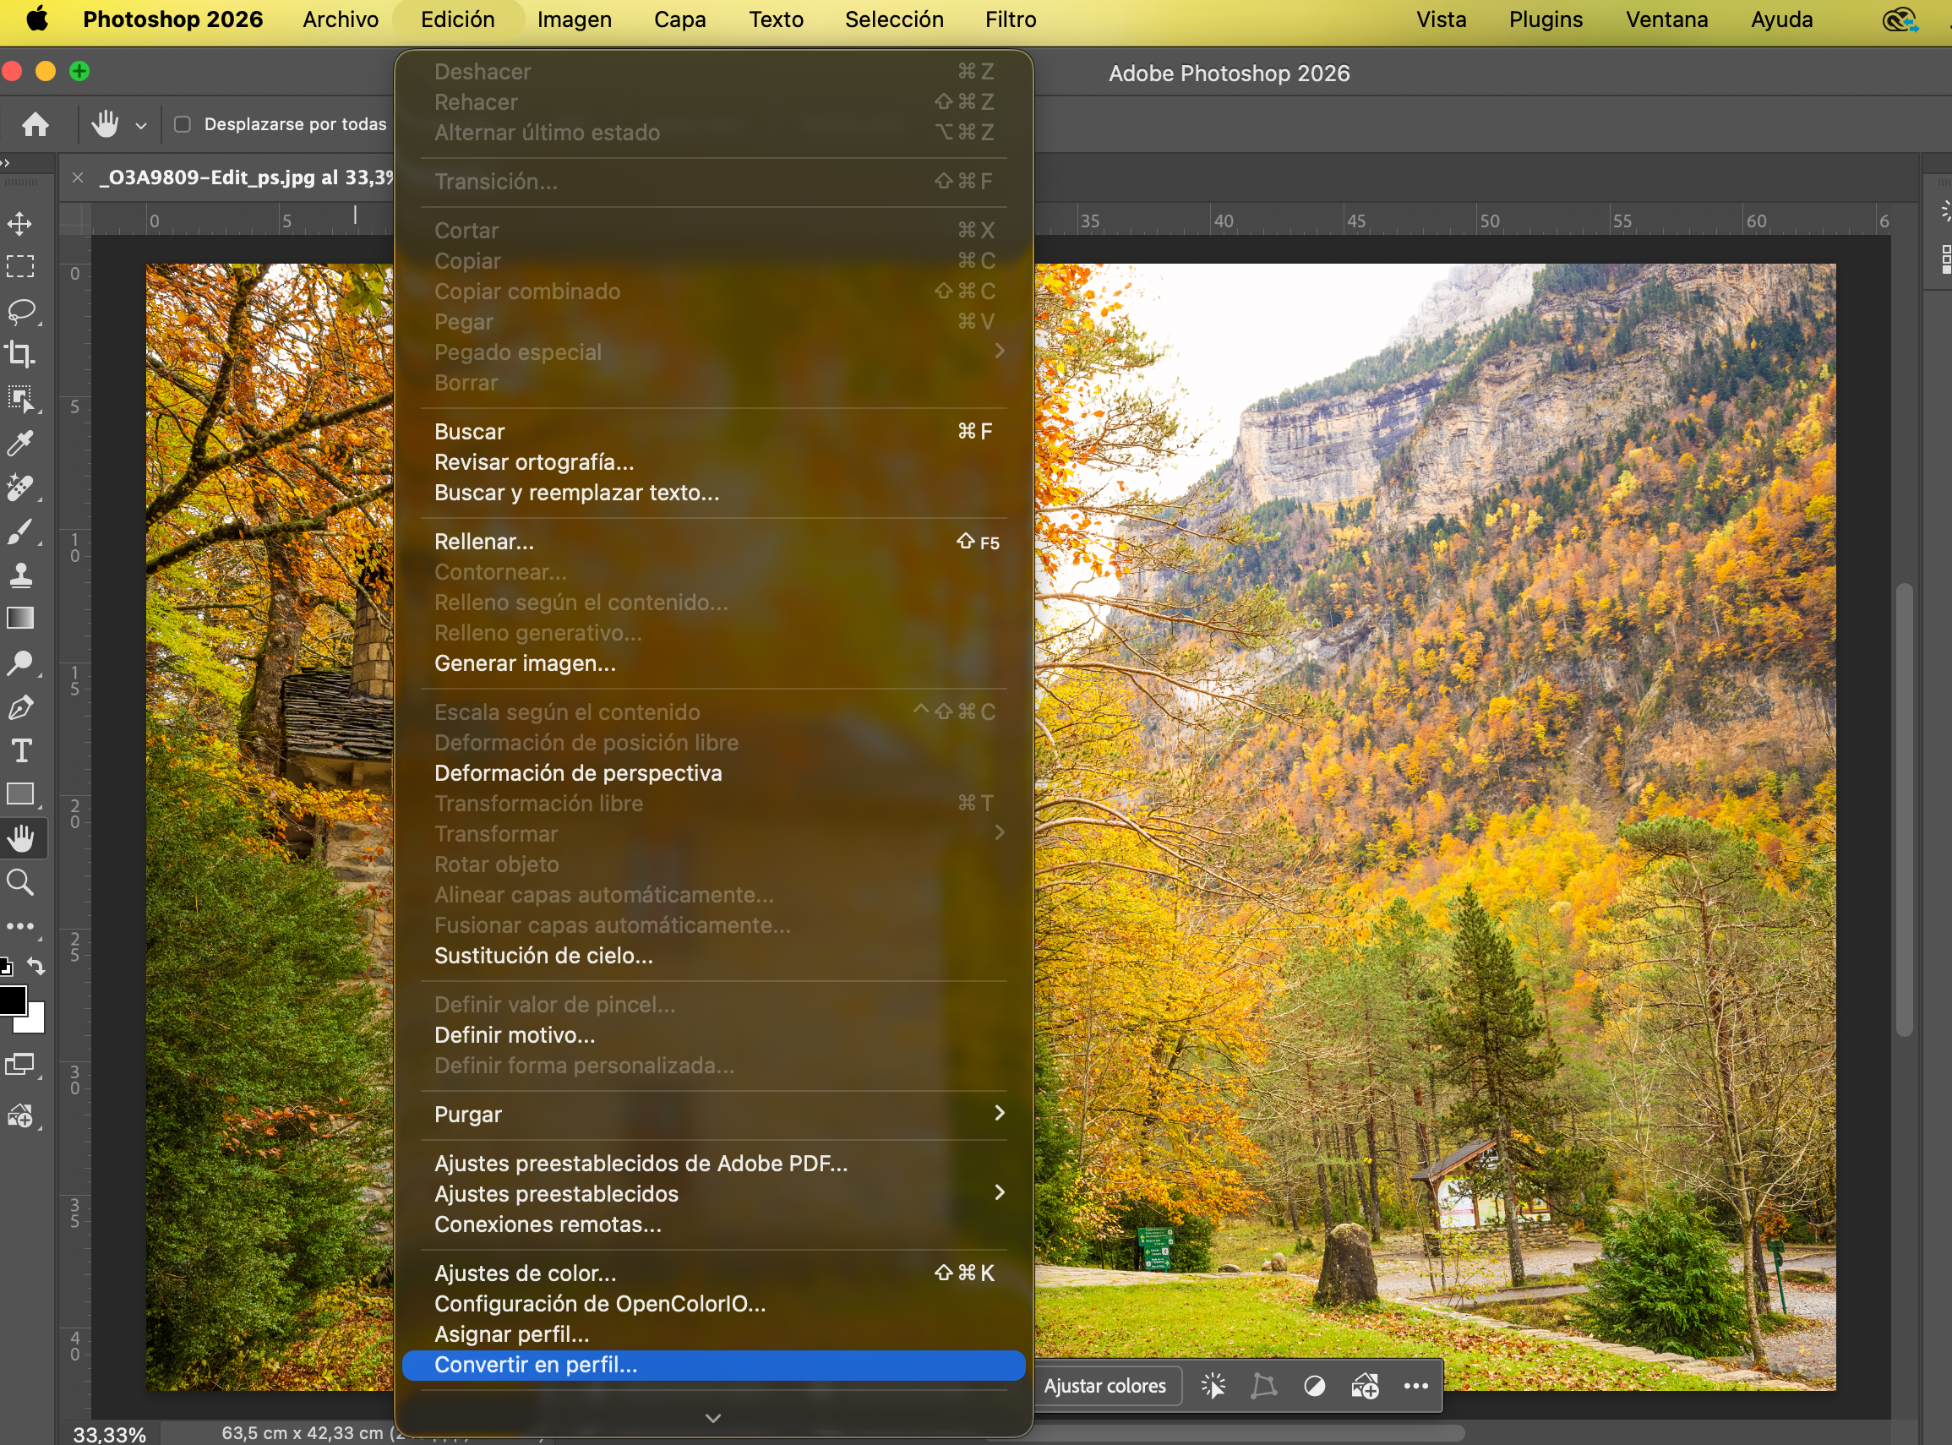Expand the Purgar submenu
1952x1445 pixels.
[714, 1115]
